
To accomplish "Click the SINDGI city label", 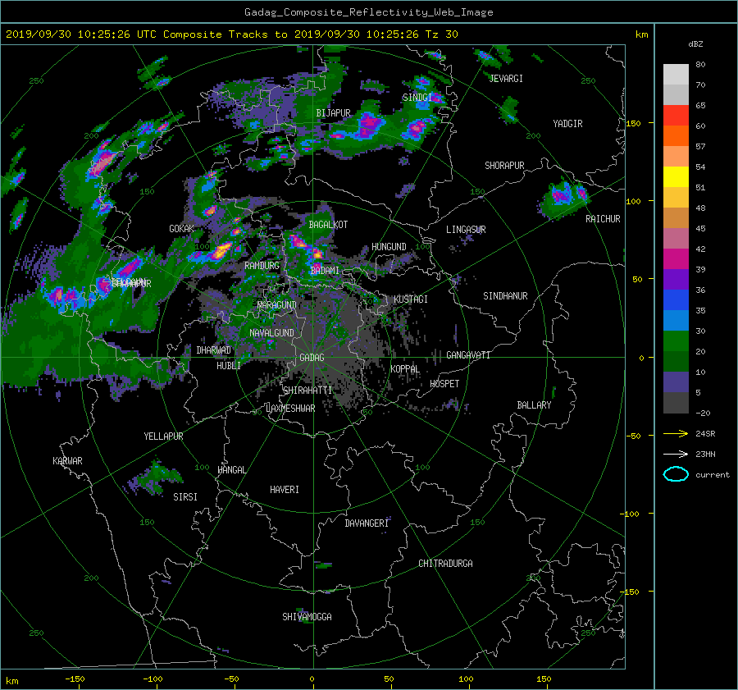I will pos(417,98).
